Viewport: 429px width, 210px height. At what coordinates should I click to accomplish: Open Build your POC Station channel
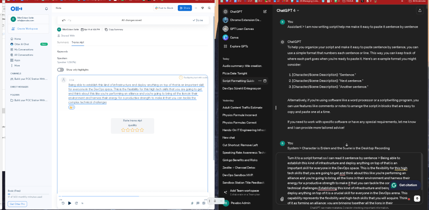(x=29, y=79)
